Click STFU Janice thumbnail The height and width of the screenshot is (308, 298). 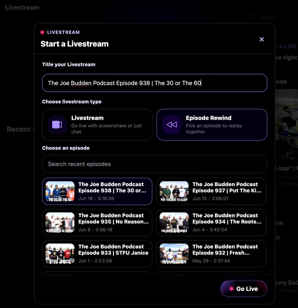(x=60, y=254)
